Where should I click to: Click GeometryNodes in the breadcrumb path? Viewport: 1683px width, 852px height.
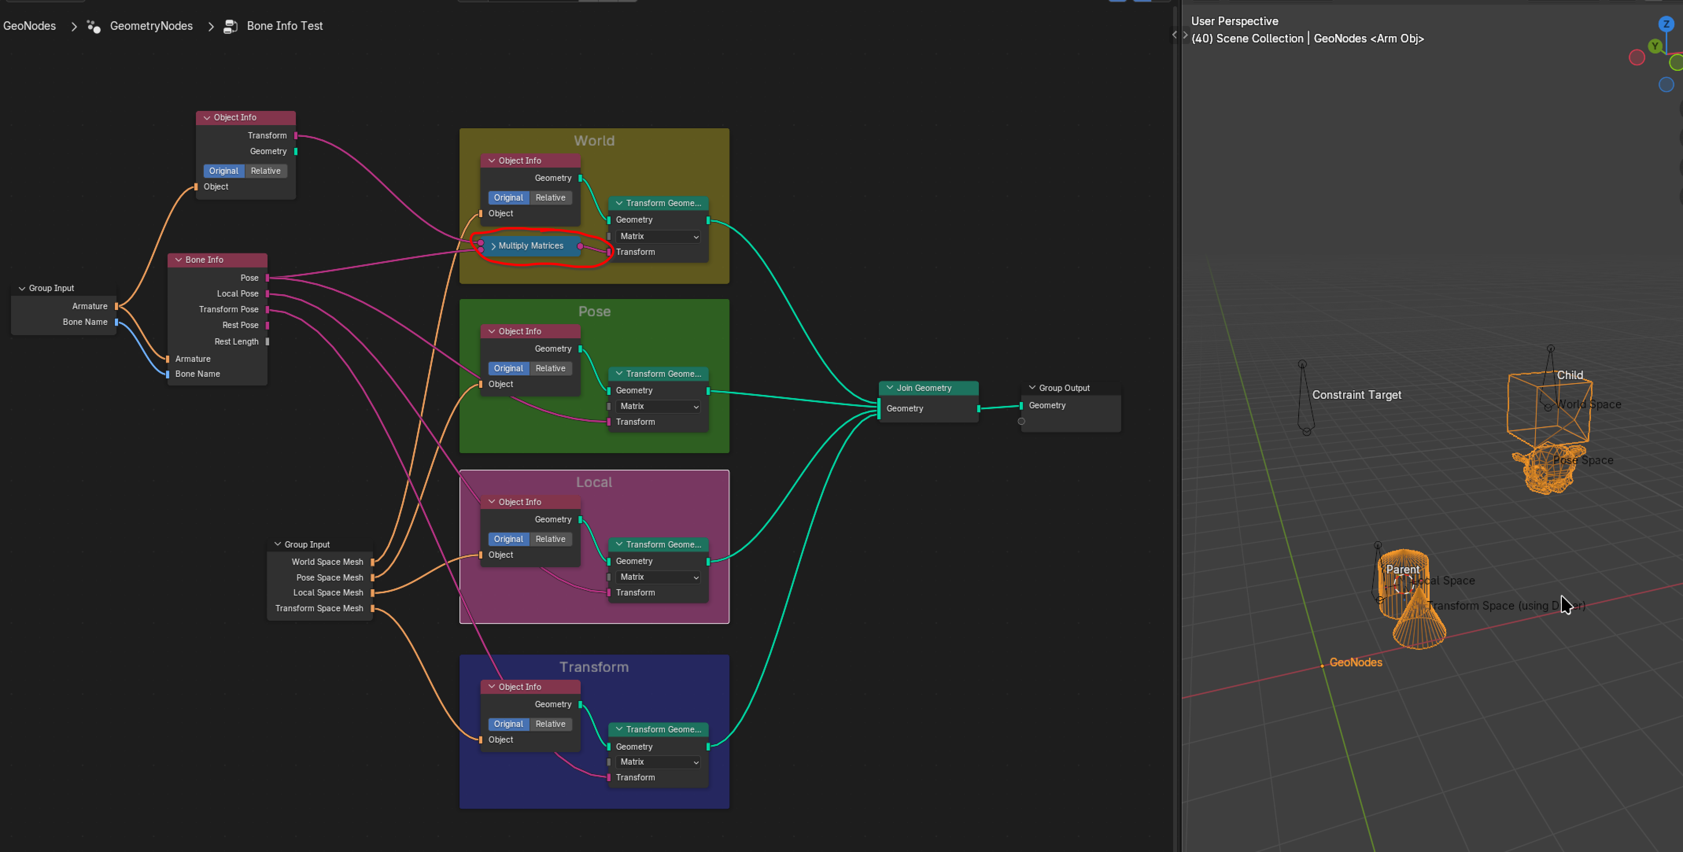point(151,26)
